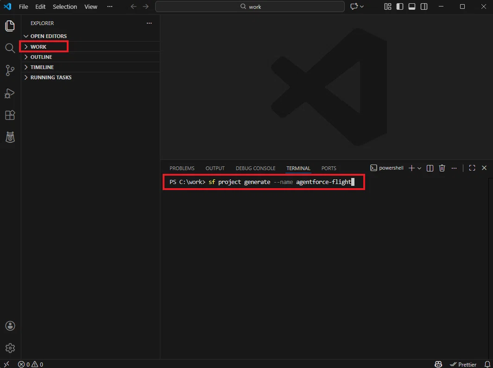Click the Prettier status item
Viewport: 493px width, 368px height.
[x=463, y=364]
